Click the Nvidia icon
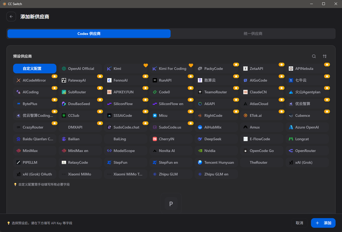 tap(200, 151)
